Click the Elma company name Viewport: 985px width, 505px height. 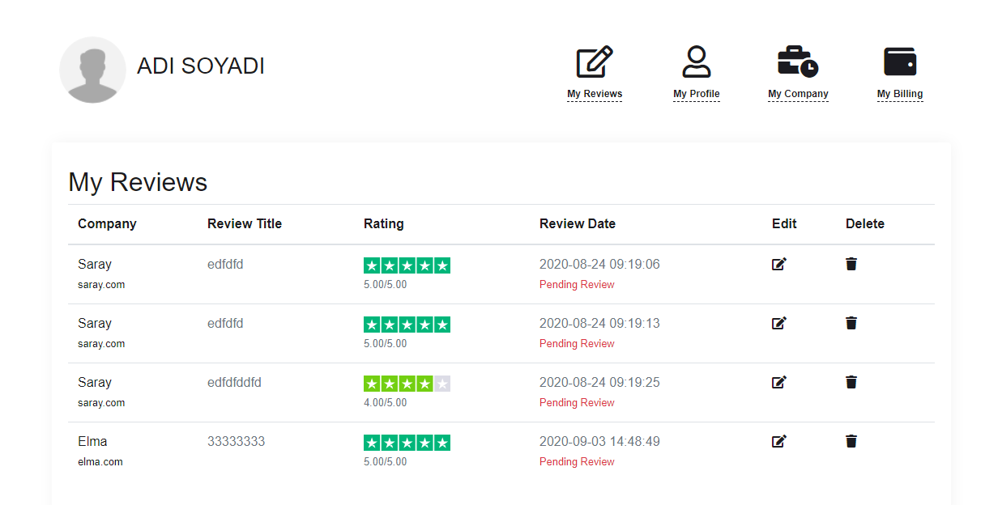92,442
